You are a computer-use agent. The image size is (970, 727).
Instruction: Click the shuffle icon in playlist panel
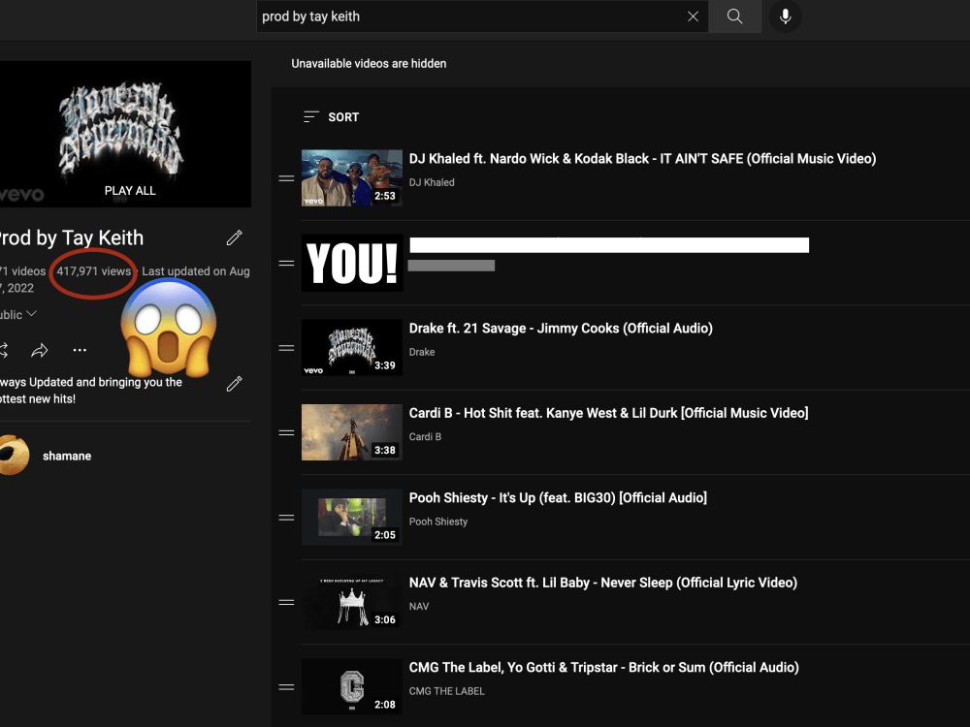tap(3, 351)
